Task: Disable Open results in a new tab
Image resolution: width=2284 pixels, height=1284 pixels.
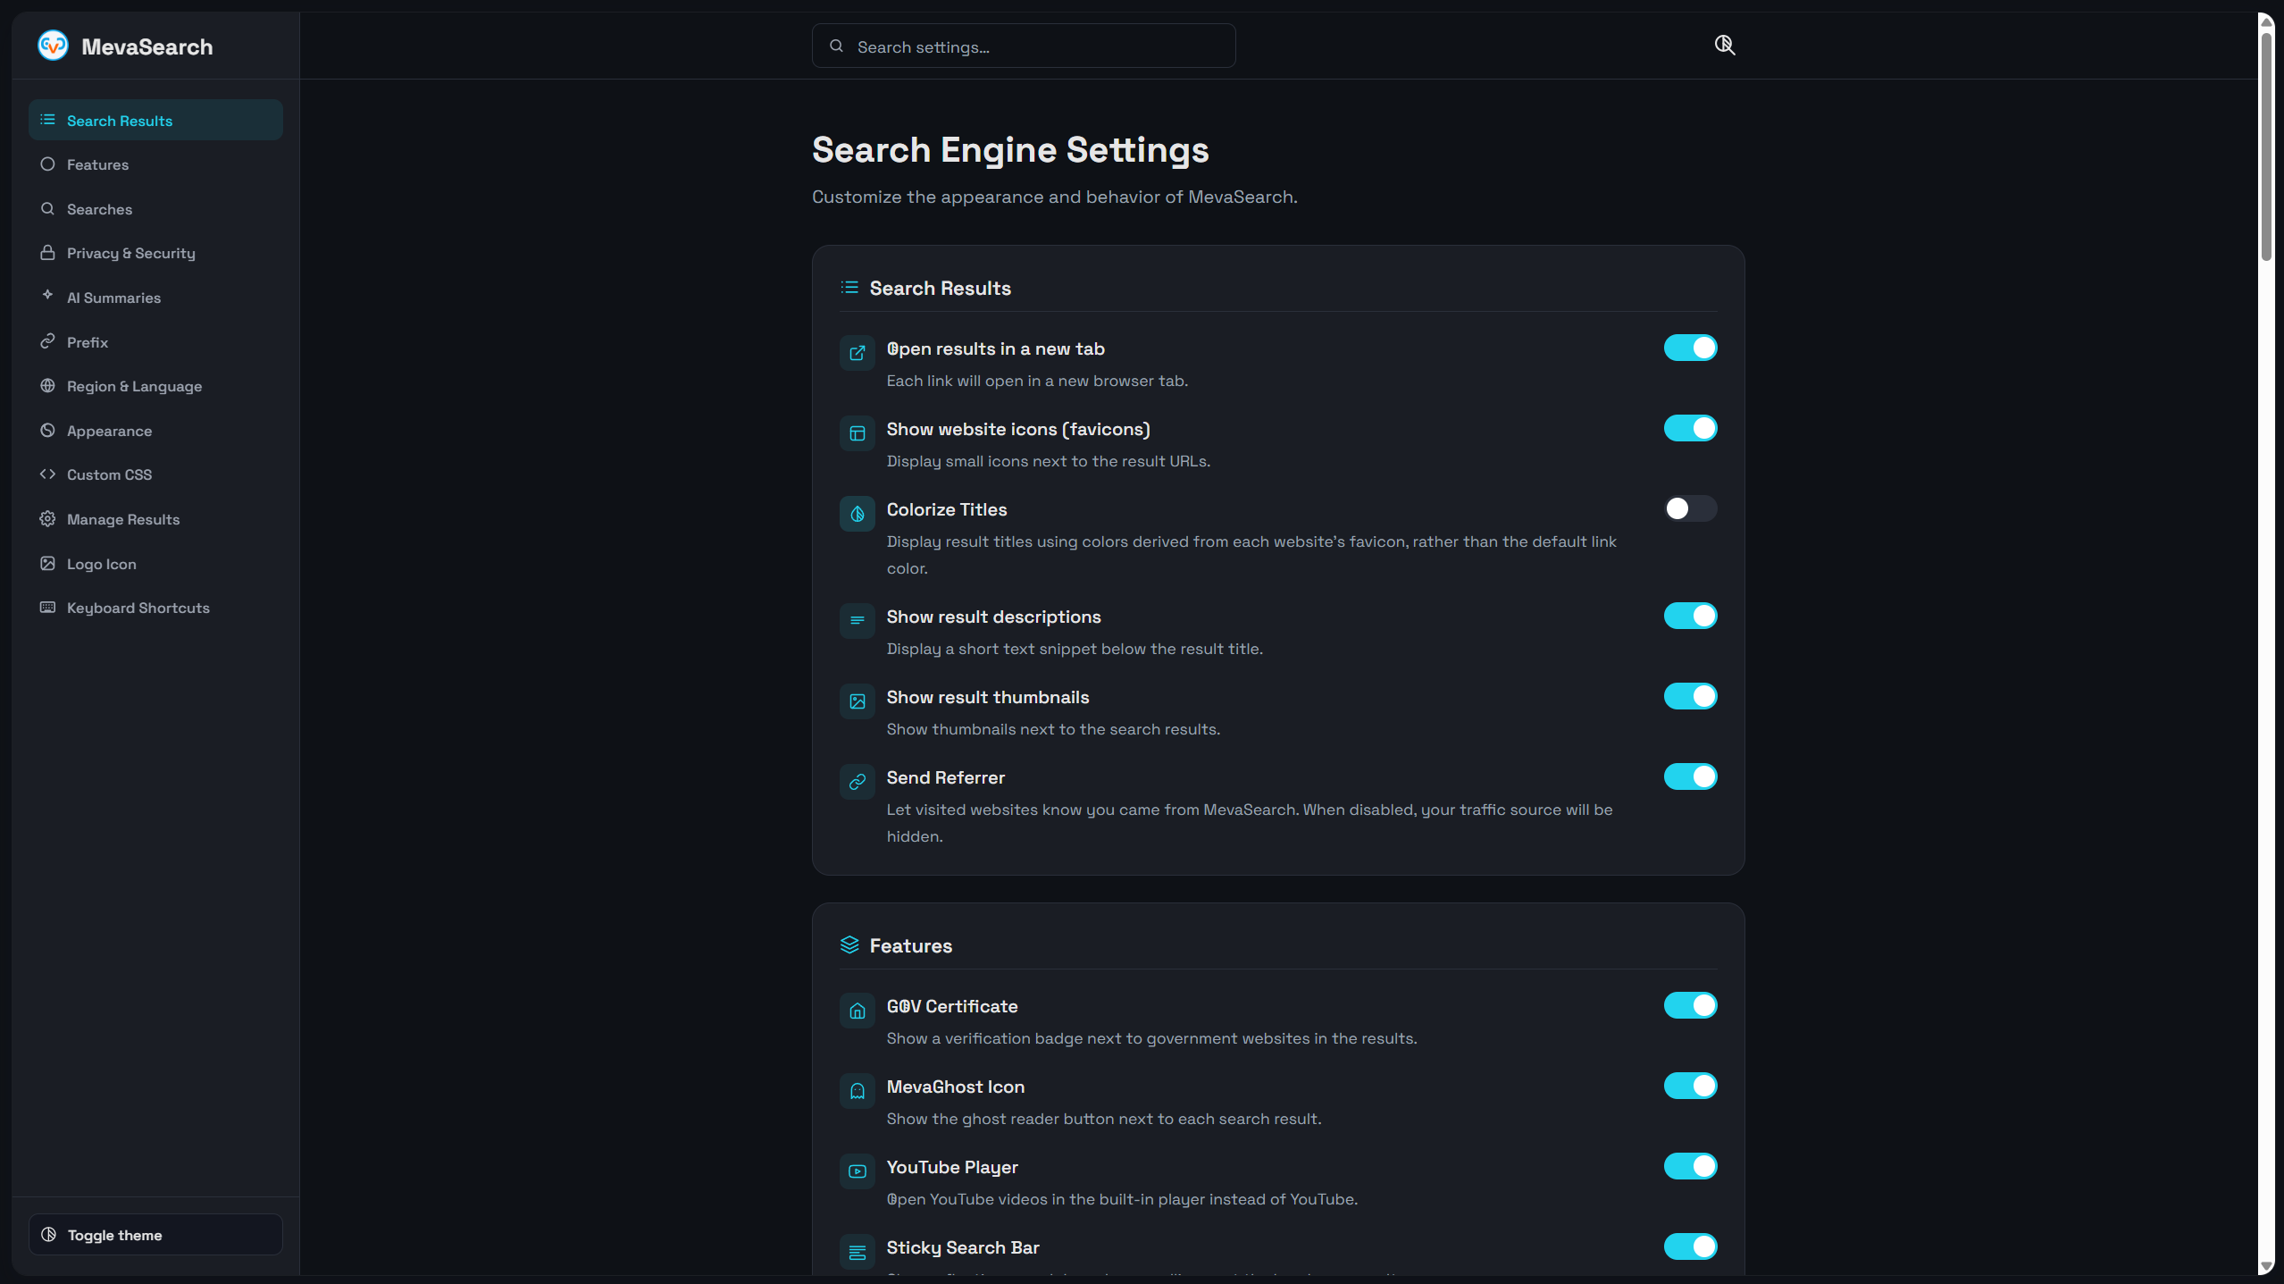Action: (1690, 348)
